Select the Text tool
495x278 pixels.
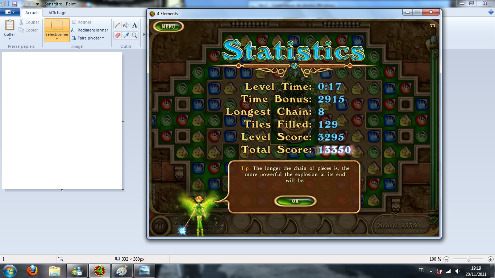[135, 25]
